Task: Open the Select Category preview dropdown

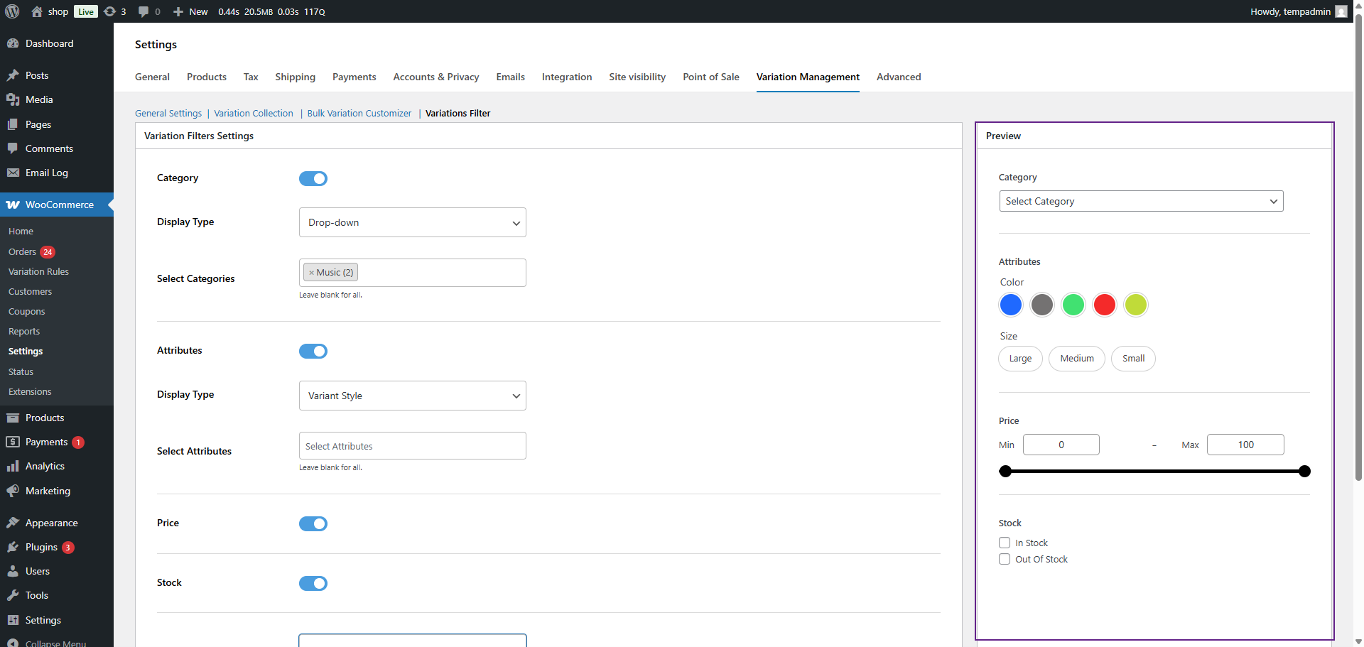Action: click(x=1140, y=201)
